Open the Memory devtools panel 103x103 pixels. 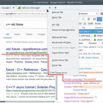(x=95, y=19)
